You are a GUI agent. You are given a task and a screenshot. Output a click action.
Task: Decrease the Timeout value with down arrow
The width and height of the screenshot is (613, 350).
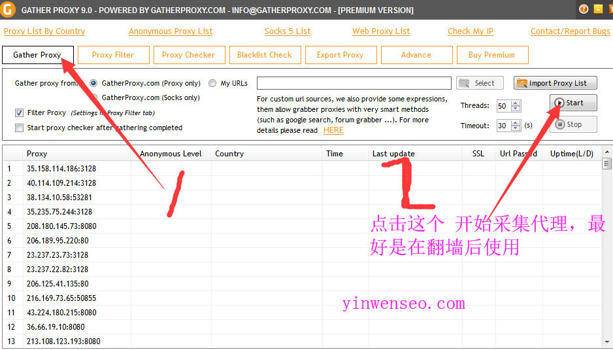tap(516, 128)
